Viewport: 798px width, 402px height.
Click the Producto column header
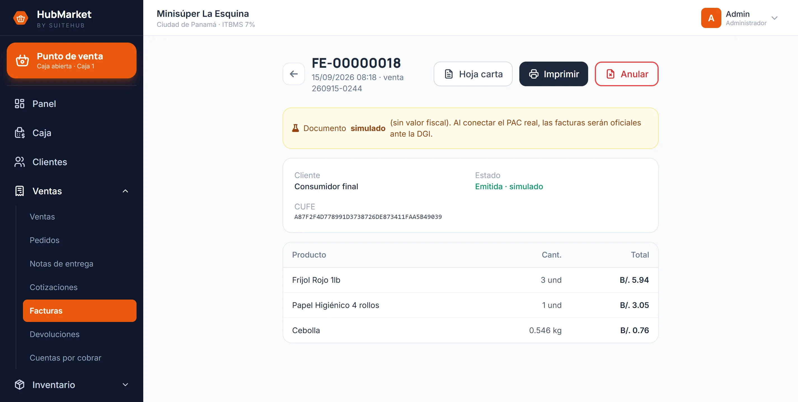(x=309, y=255)
